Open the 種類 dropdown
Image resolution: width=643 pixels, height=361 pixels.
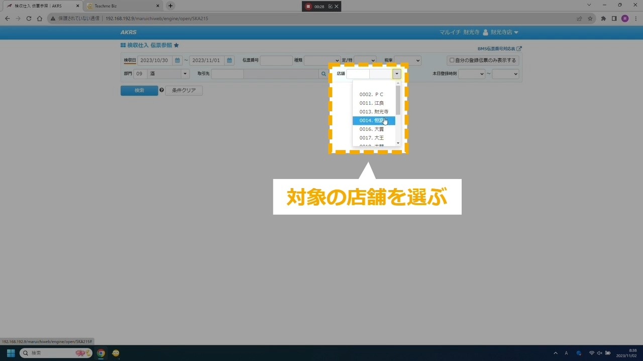(x=322, y=60)
